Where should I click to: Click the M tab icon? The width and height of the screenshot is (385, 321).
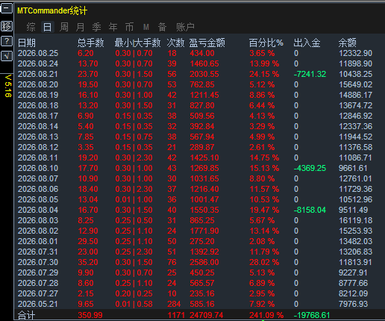point(146,27)
